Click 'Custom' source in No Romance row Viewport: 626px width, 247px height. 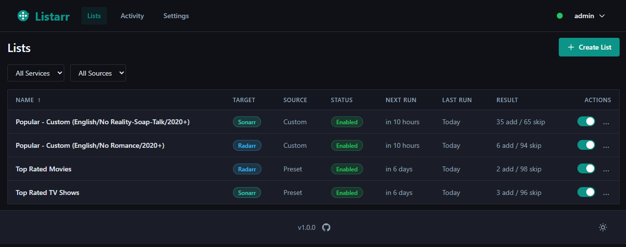coord(295,145)
